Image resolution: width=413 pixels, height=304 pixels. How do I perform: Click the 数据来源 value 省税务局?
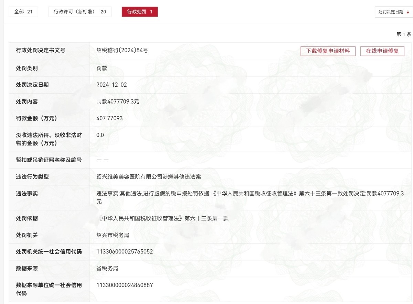[107, 268]
